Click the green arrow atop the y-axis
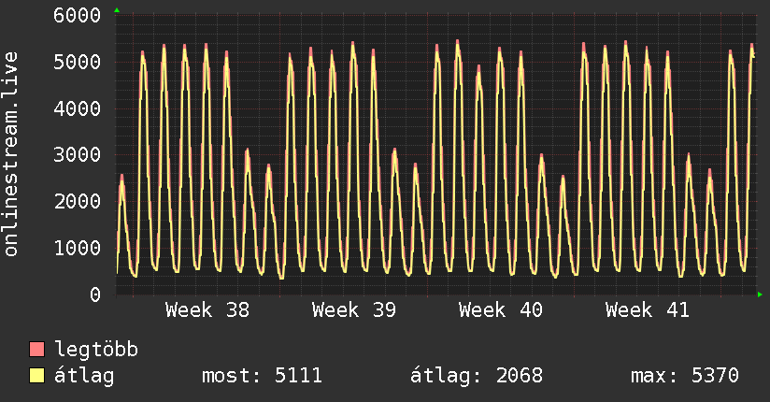Image resolution: width=770 pixels, height=402 pixels. tap(117, 10)
